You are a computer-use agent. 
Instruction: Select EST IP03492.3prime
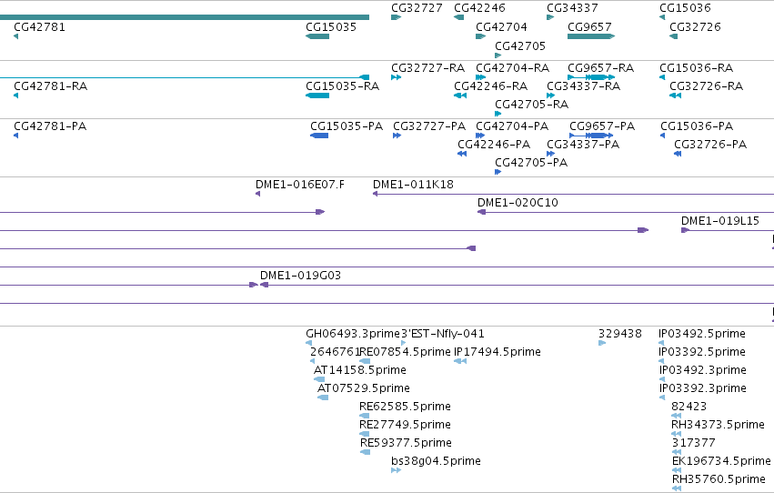click(x=702, y=370)
